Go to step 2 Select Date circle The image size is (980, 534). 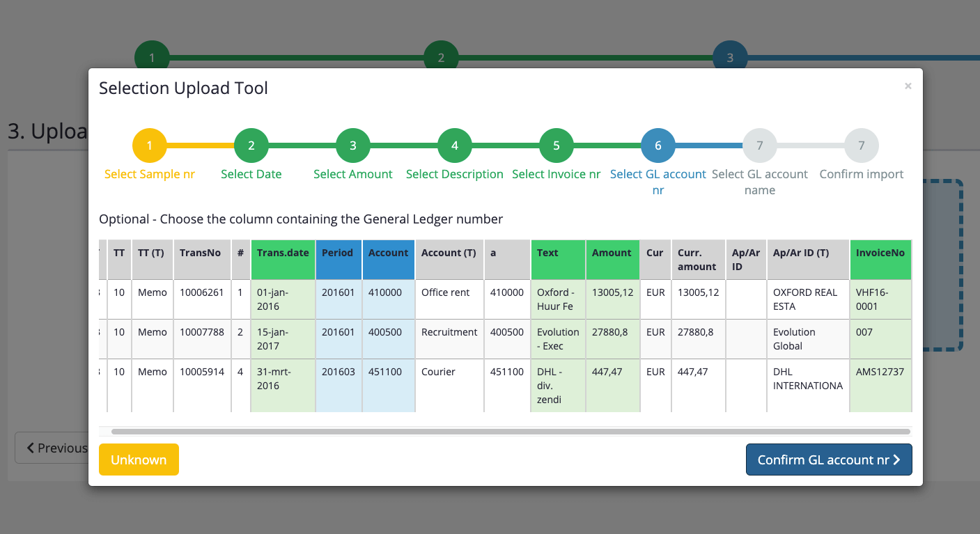251,146
